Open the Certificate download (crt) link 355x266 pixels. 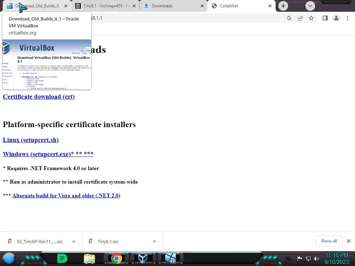tap(39, 97)
